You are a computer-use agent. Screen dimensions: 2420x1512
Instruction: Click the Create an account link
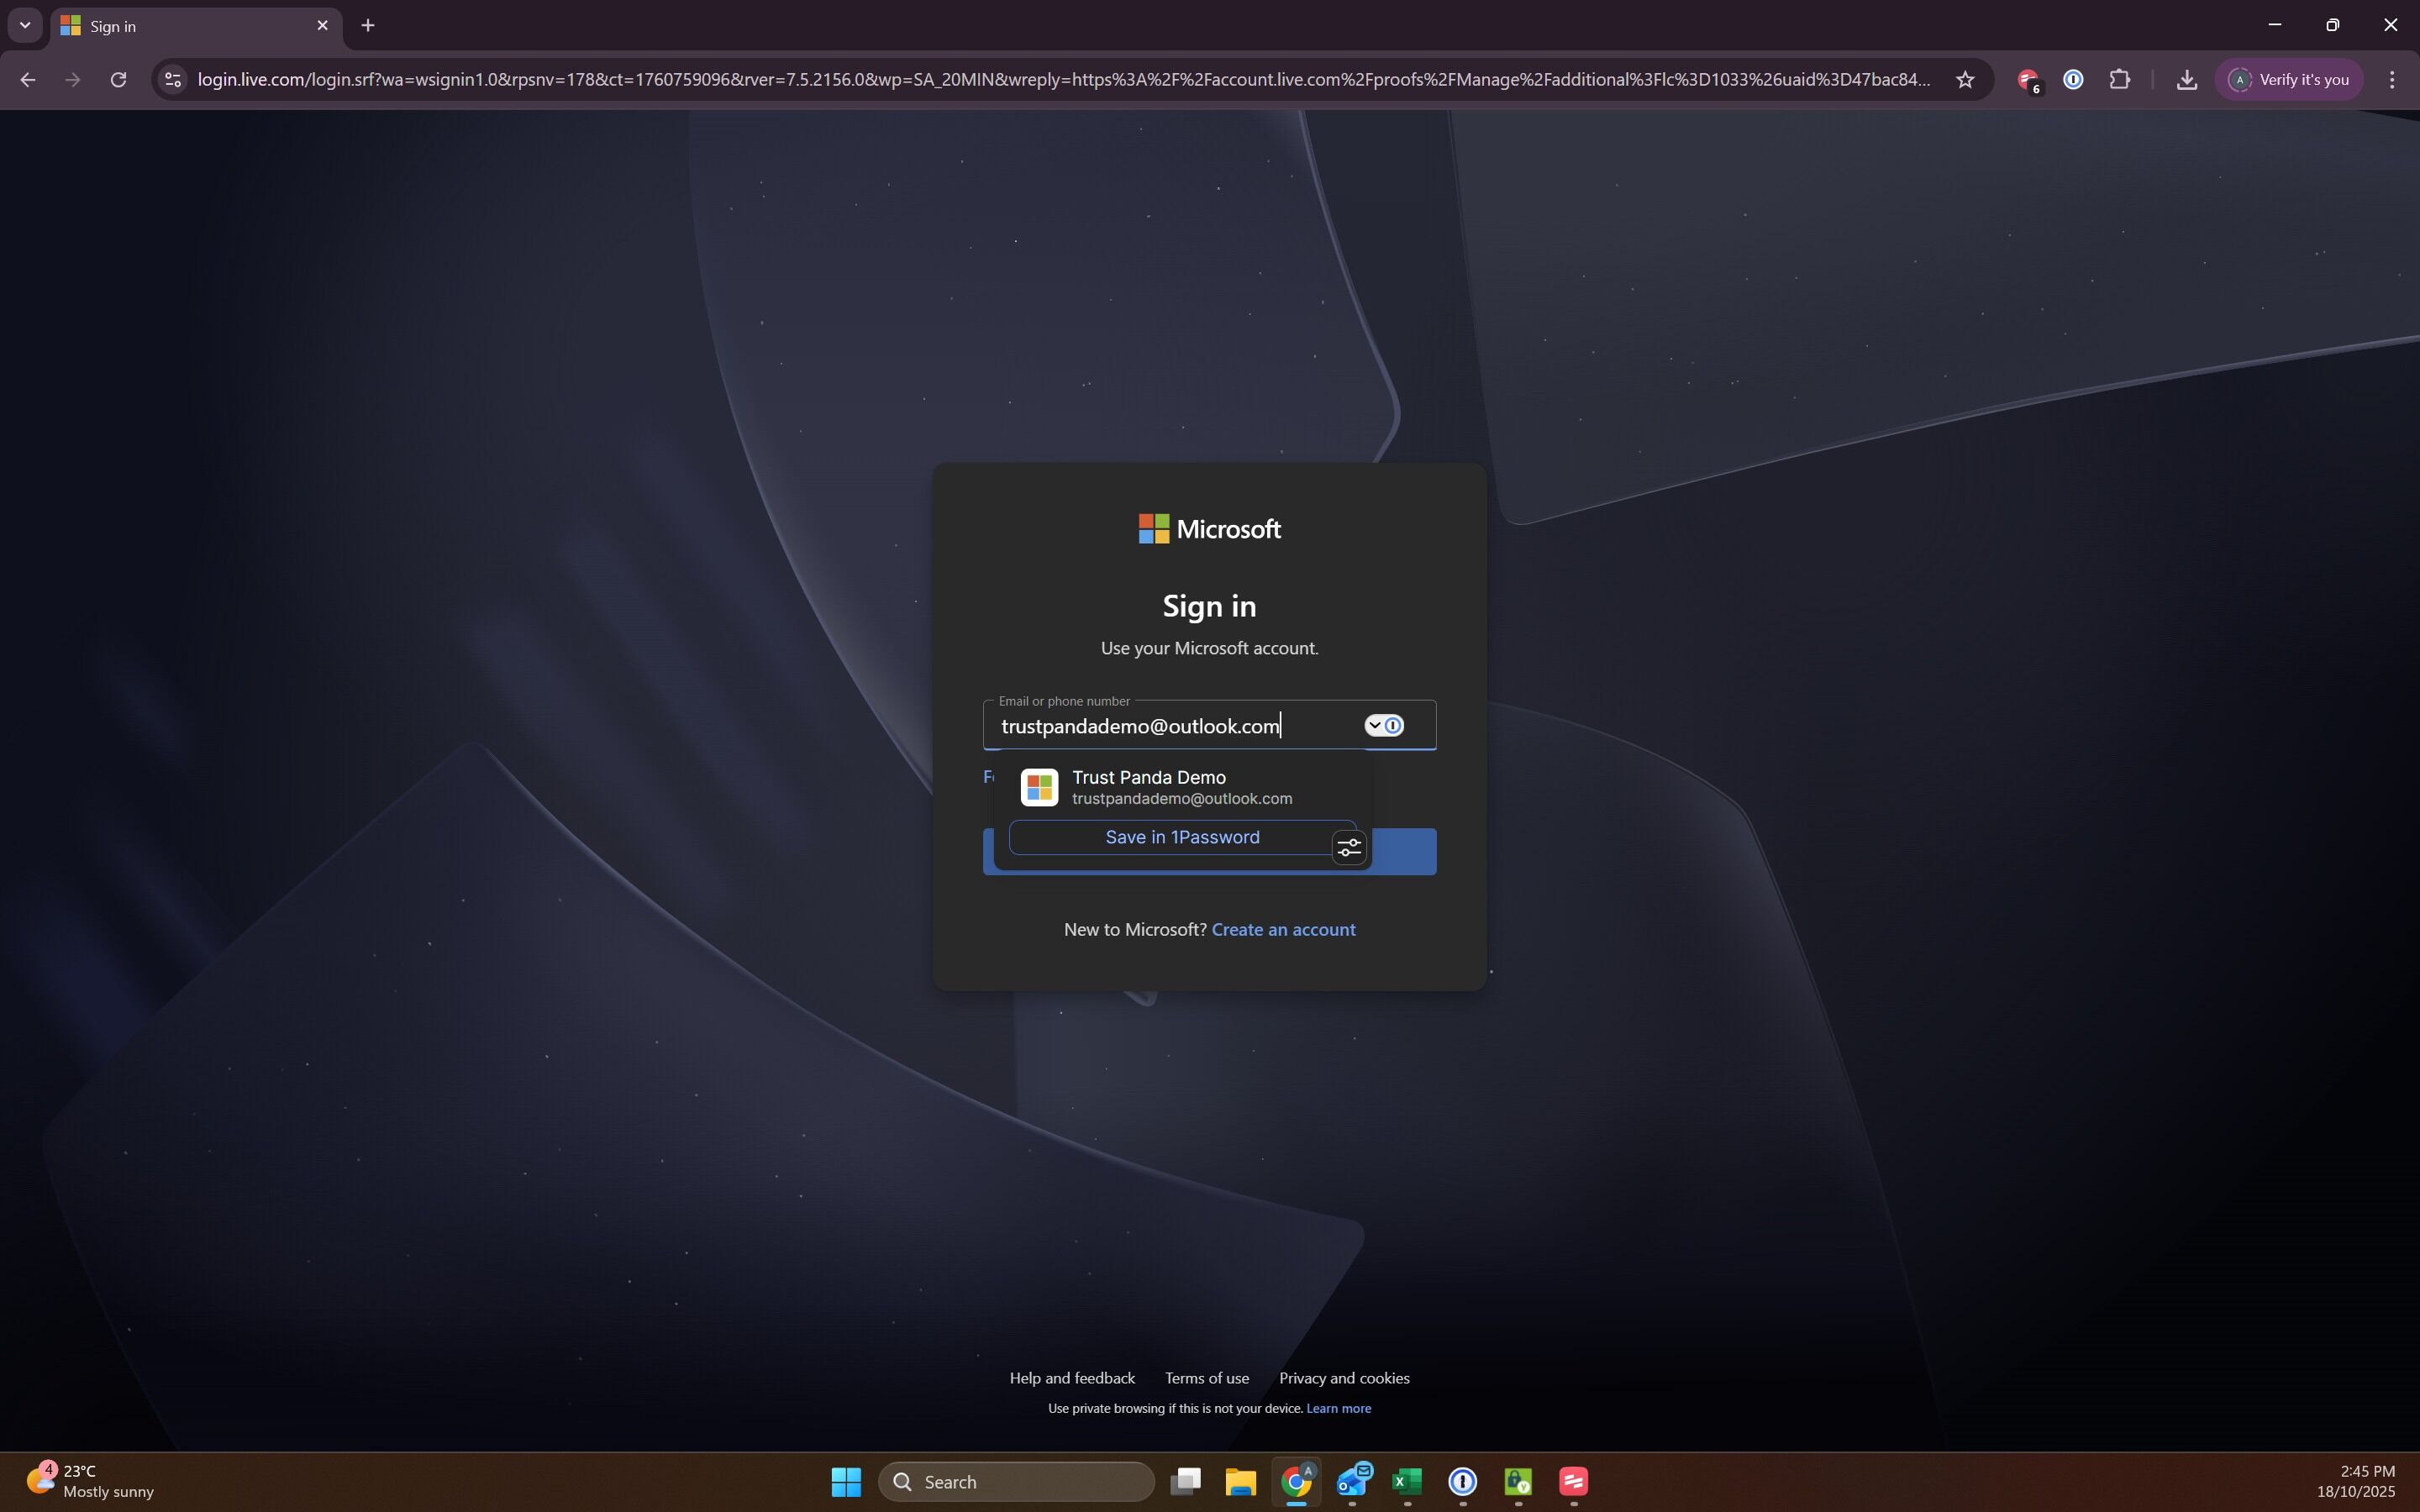1283,929
